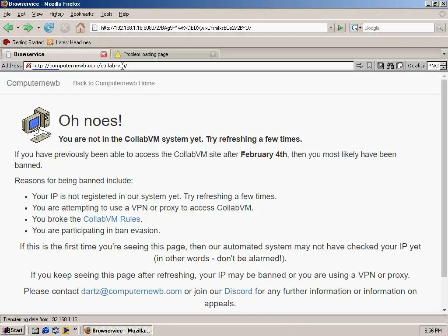Open the Help menu
Image resolution: width=448 pixels, height=336 pixels.
point(124,14)
